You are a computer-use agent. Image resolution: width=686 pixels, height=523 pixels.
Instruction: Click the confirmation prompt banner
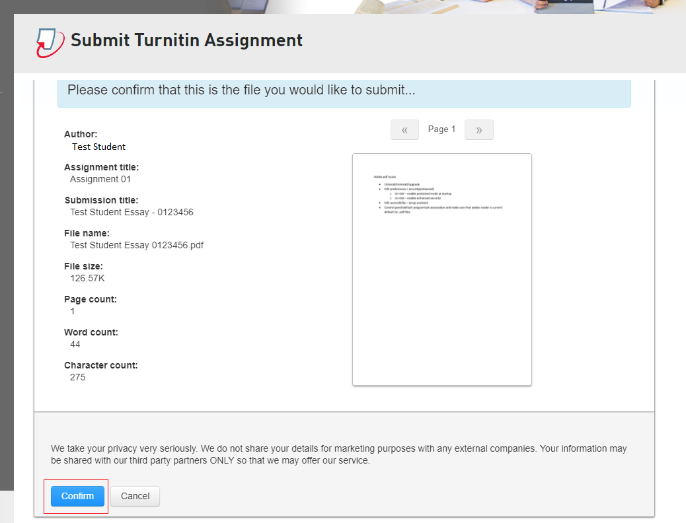pyautogui.click(x=344, y=91)
